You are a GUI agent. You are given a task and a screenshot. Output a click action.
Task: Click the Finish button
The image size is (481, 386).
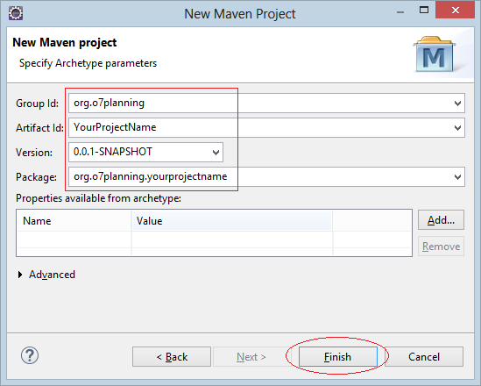[x=337, y=357]
